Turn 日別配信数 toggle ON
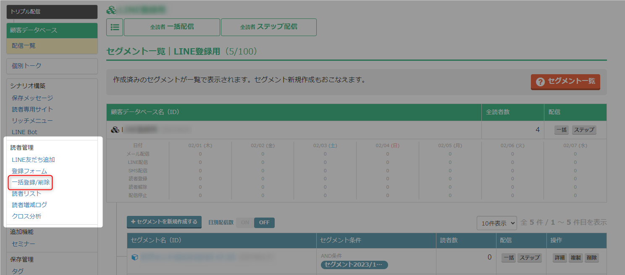 tap(245, 223)
